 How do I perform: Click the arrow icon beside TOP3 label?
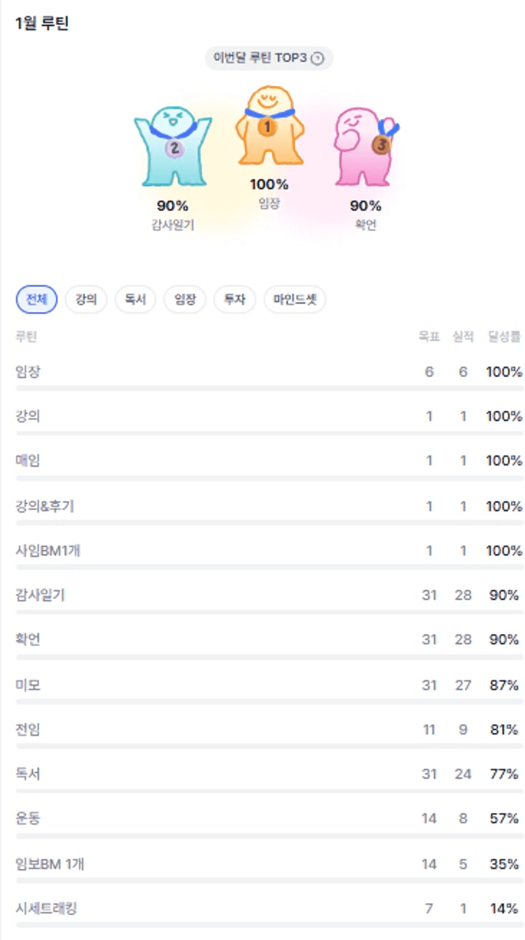point(318,58)
